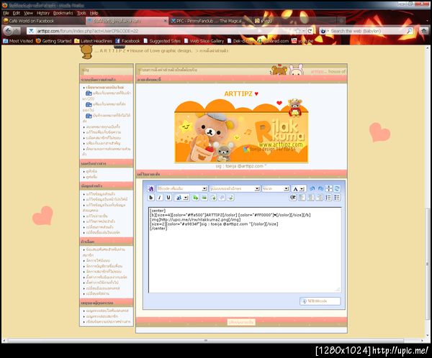432x358 pixels.
Task: Insert a numbered list
Action: pos(328,198)
